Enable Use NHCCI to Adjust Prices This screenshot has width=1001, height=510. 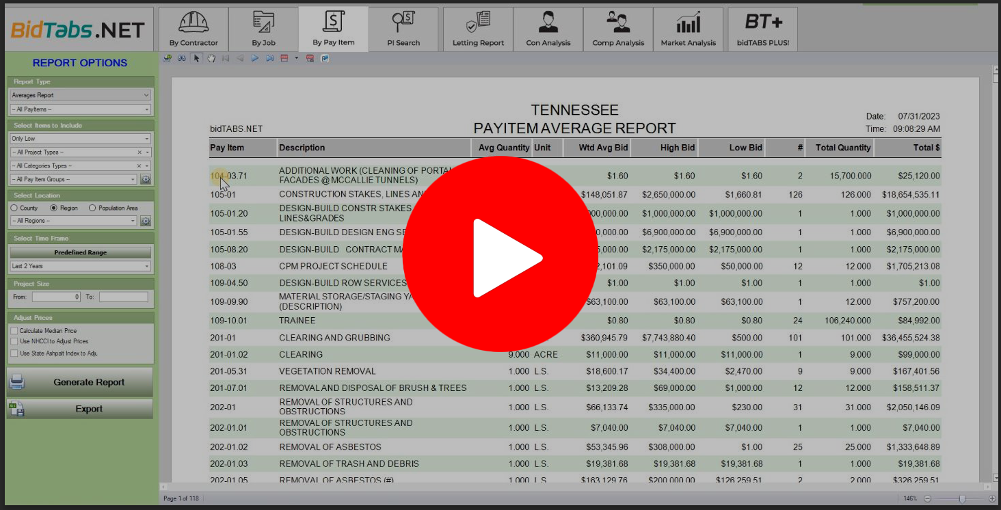(14, 341)
